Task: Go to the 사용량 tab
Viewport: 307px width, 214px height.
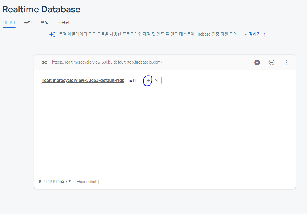Action: 64,23
